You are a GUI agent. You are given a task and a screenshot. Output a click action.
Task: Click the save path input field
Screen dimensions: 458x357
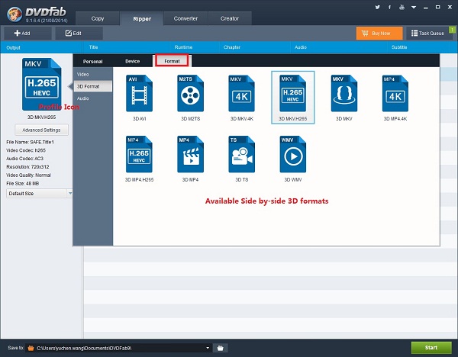(118, 348)
